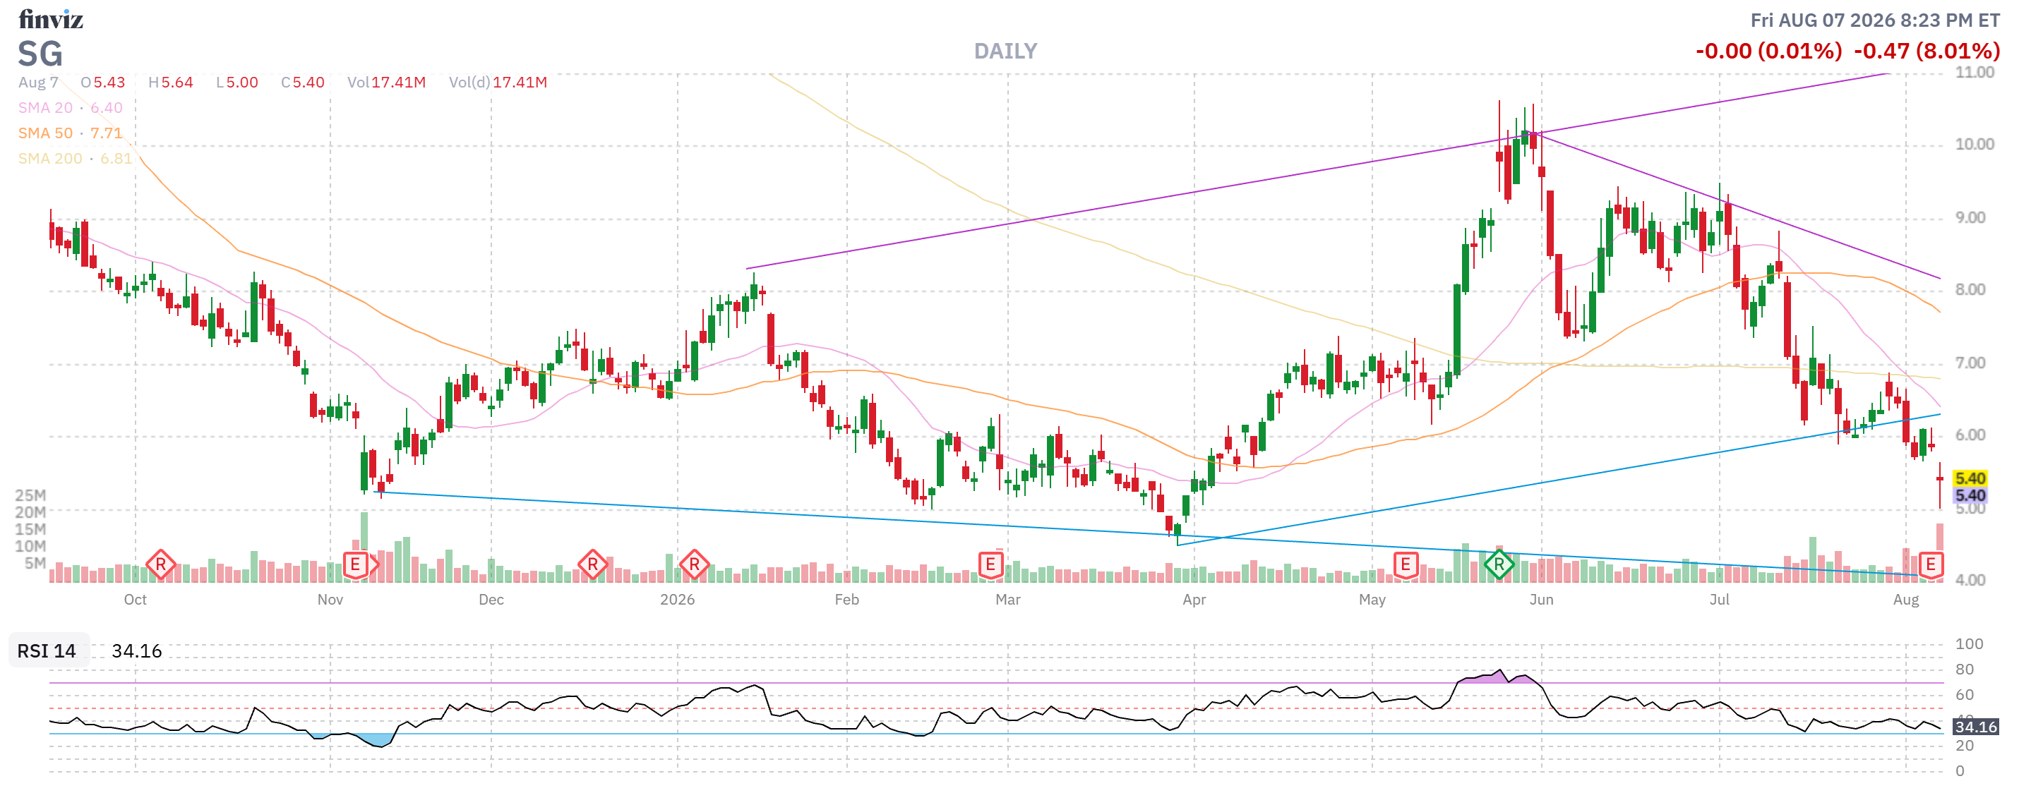Screen dimensions: 2019x793
Task: Click the Vol(d) 17.41M readout
Action: pos(498,83)
